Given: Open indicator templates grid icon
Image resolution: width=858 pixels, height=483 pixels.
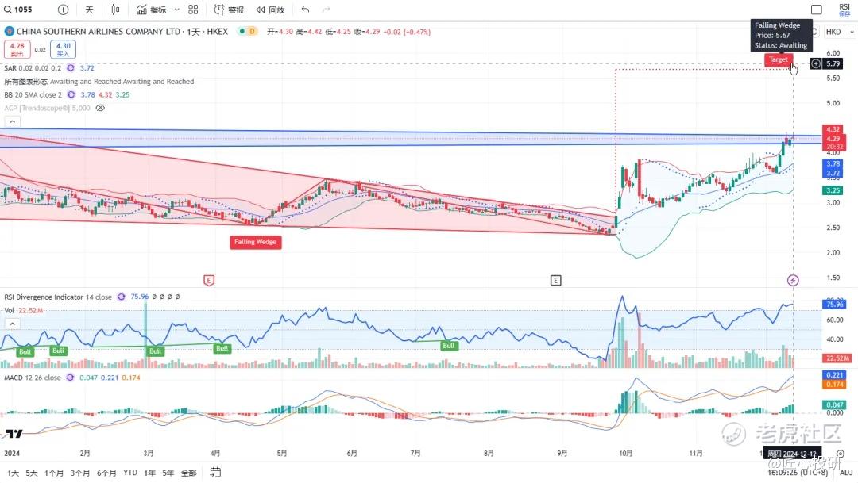Looking at the screenshot, I should tap(193, 10).
